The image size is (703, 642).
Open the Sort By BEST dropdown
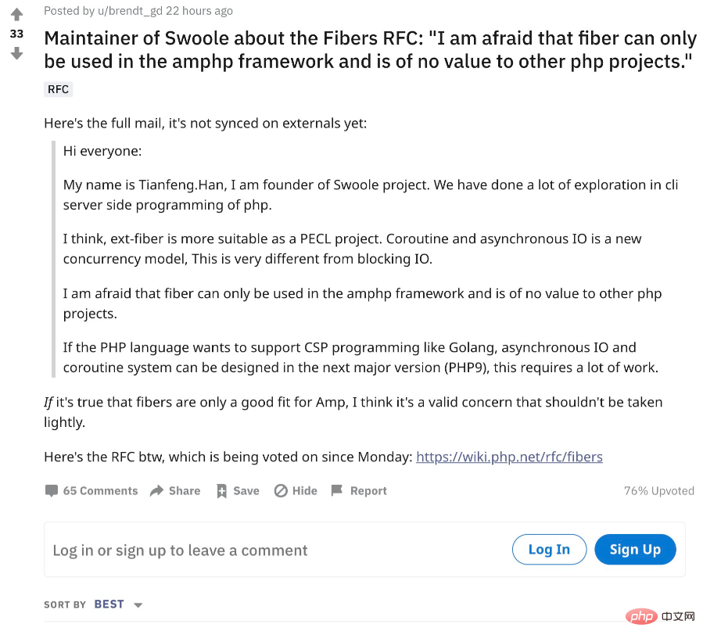(109, 604)
